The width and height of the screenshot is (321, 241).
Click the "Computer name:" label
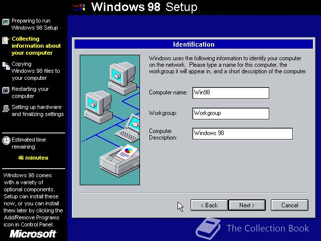click(x=168, y=92)
